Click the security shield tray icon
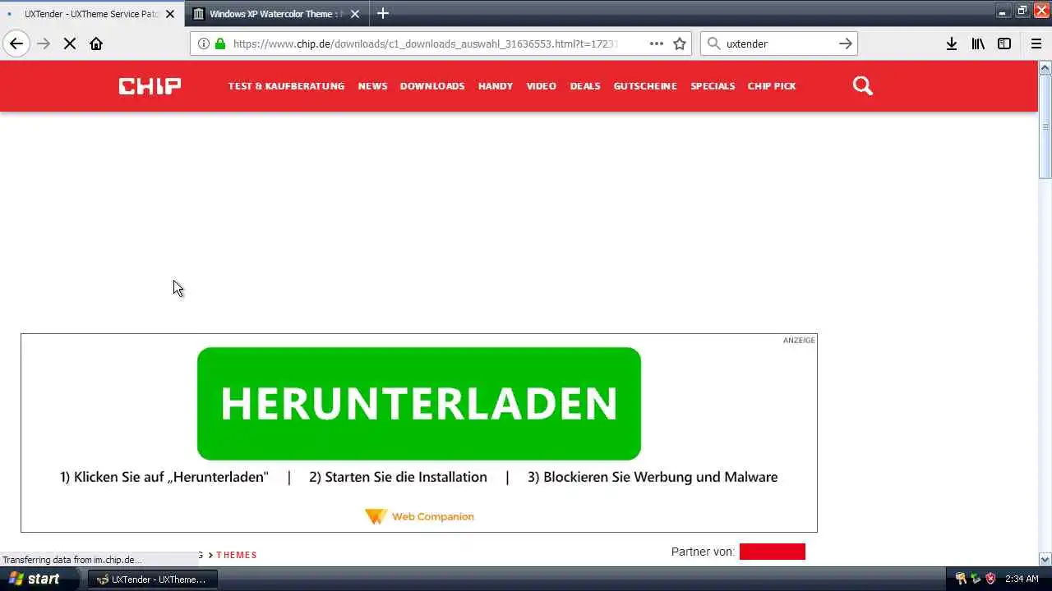This screenshot has height=591, width=1052. (990, 579)
